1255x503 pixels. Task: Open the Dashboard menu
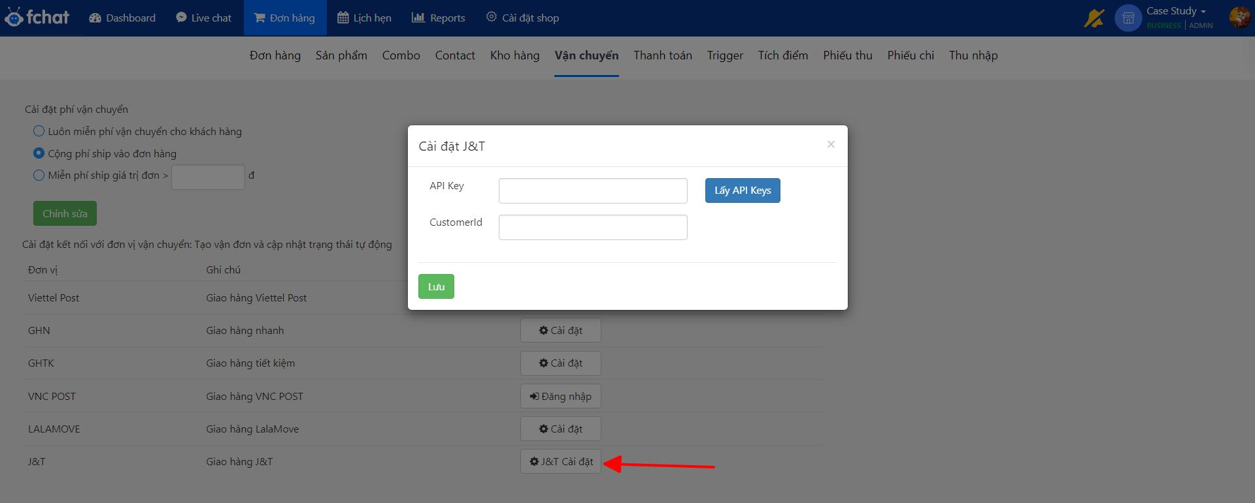122,18
